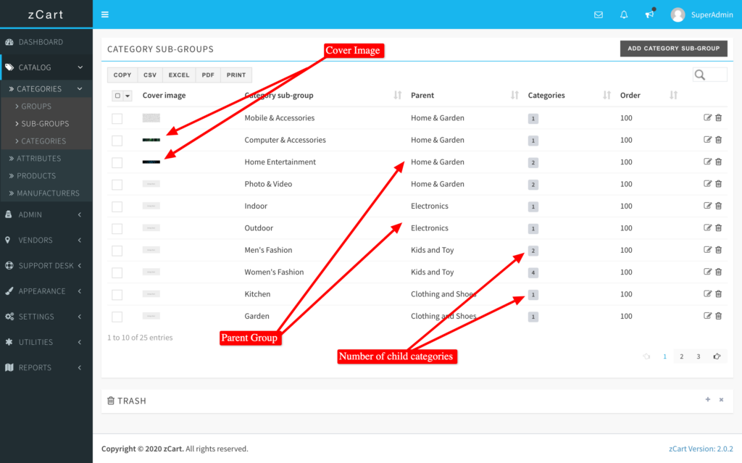This screenshot has width=742, height=463.
Task: Open the notifications bell icon
Action: 624,14
